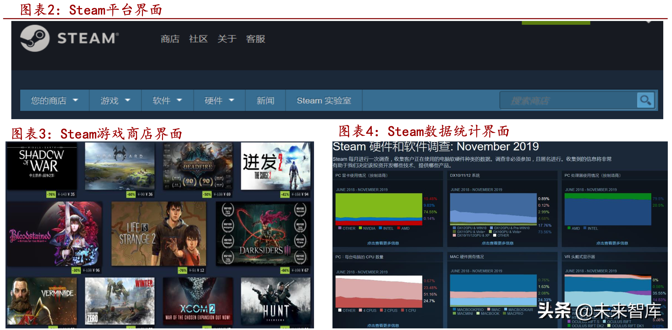Viewport: 672px width, 330px height.
Task: Toggle the NVIDIA legend in GPU chart
Action: [x=367, y=228]
